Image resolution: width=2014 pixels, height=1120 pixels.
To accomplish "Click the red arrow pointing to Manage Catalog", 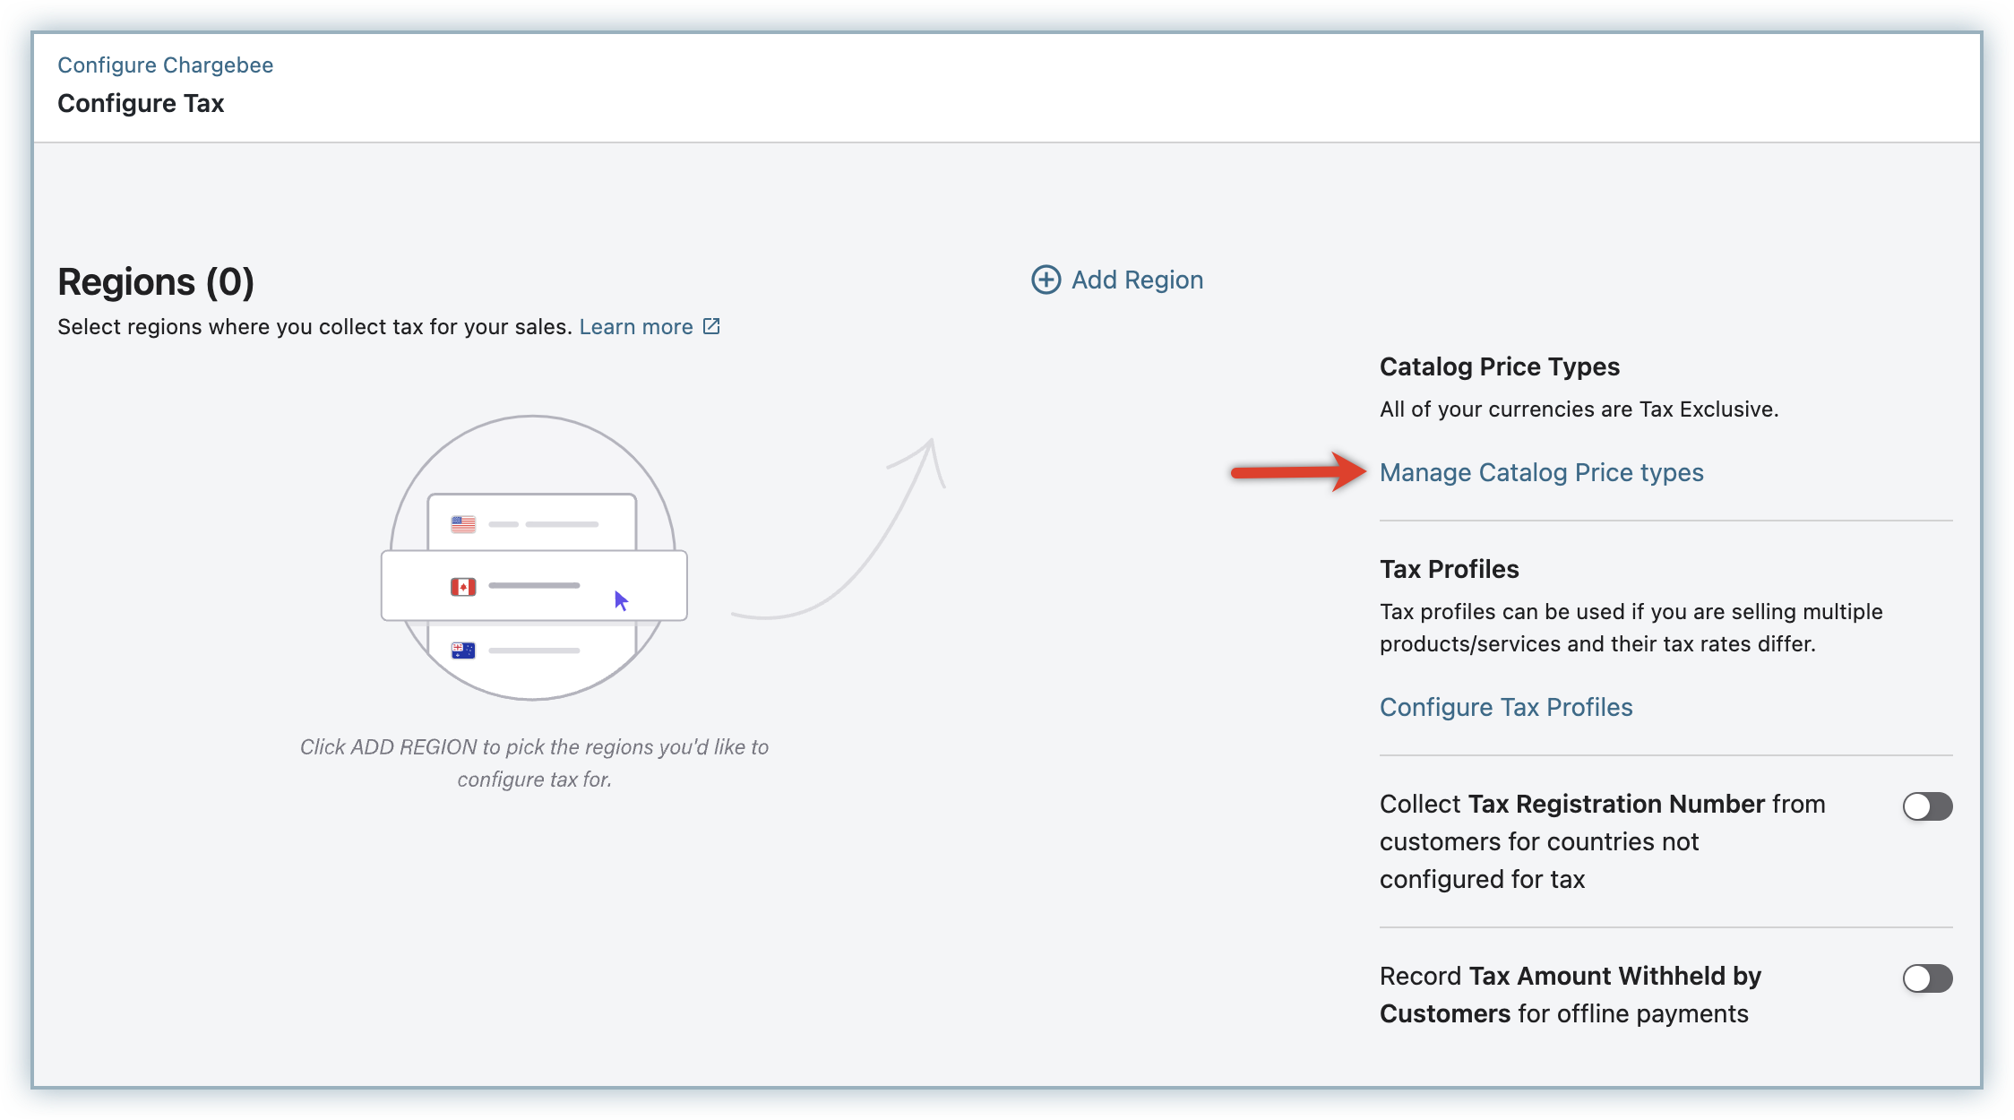I will click(x=1297, y=471).
